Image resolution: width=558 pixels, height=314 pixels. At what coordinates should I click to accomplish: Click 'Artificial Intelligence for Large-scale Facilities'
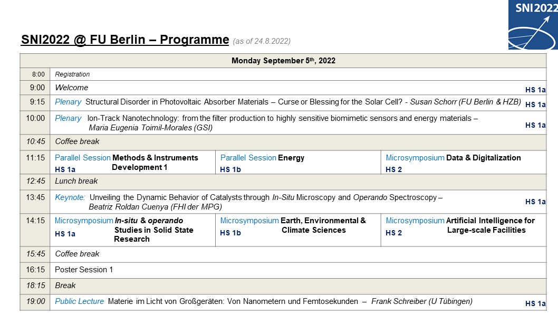pyautogui.click(x=490, y=225)
